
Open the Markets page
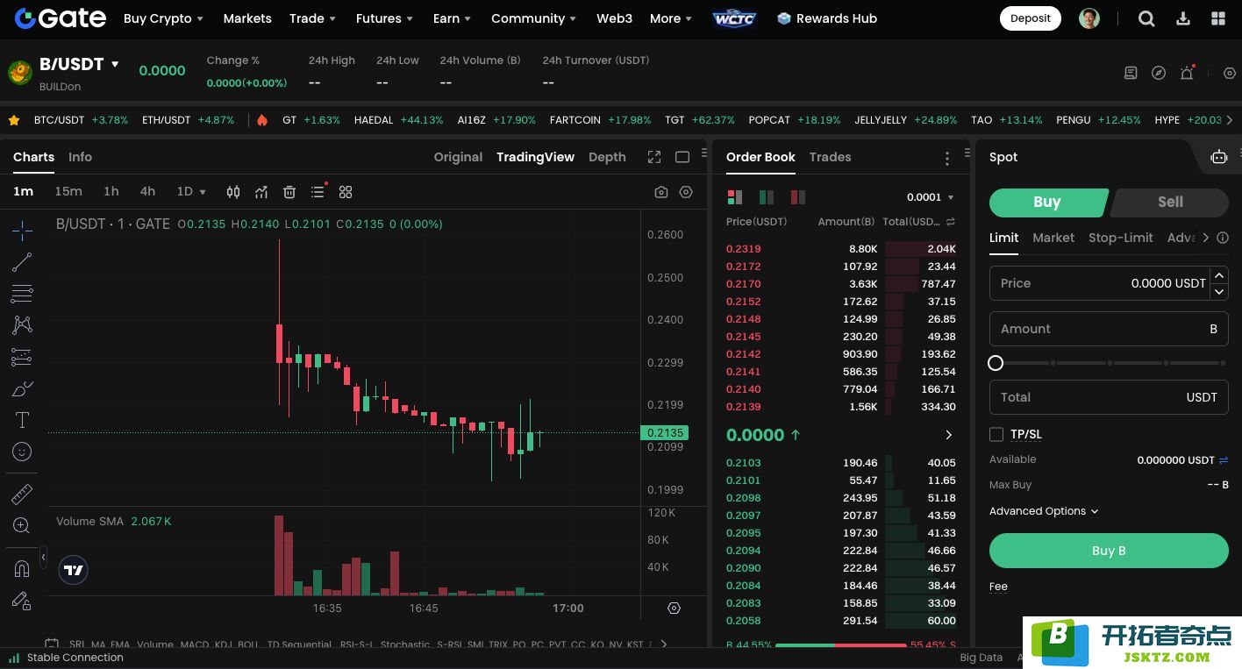(247, 18)
